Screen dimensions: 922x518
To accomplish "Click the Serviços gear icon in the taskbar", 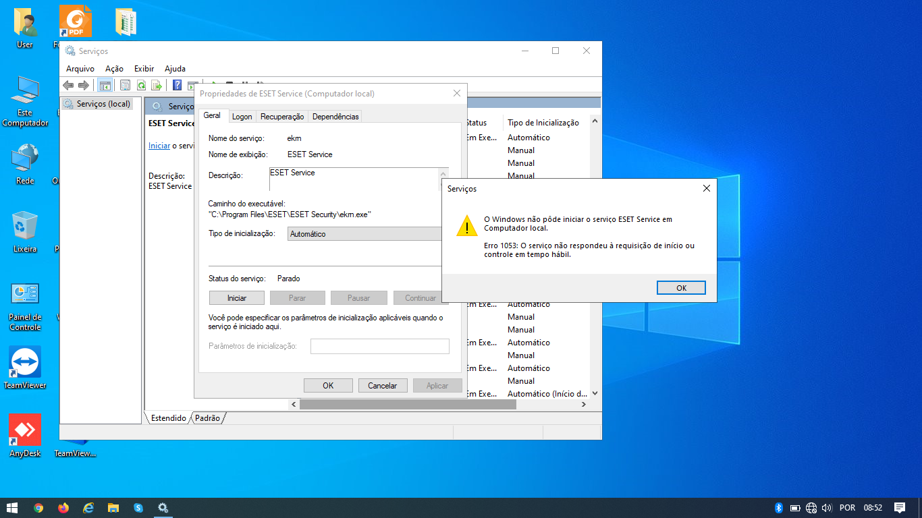I will (x=163, y=508).
